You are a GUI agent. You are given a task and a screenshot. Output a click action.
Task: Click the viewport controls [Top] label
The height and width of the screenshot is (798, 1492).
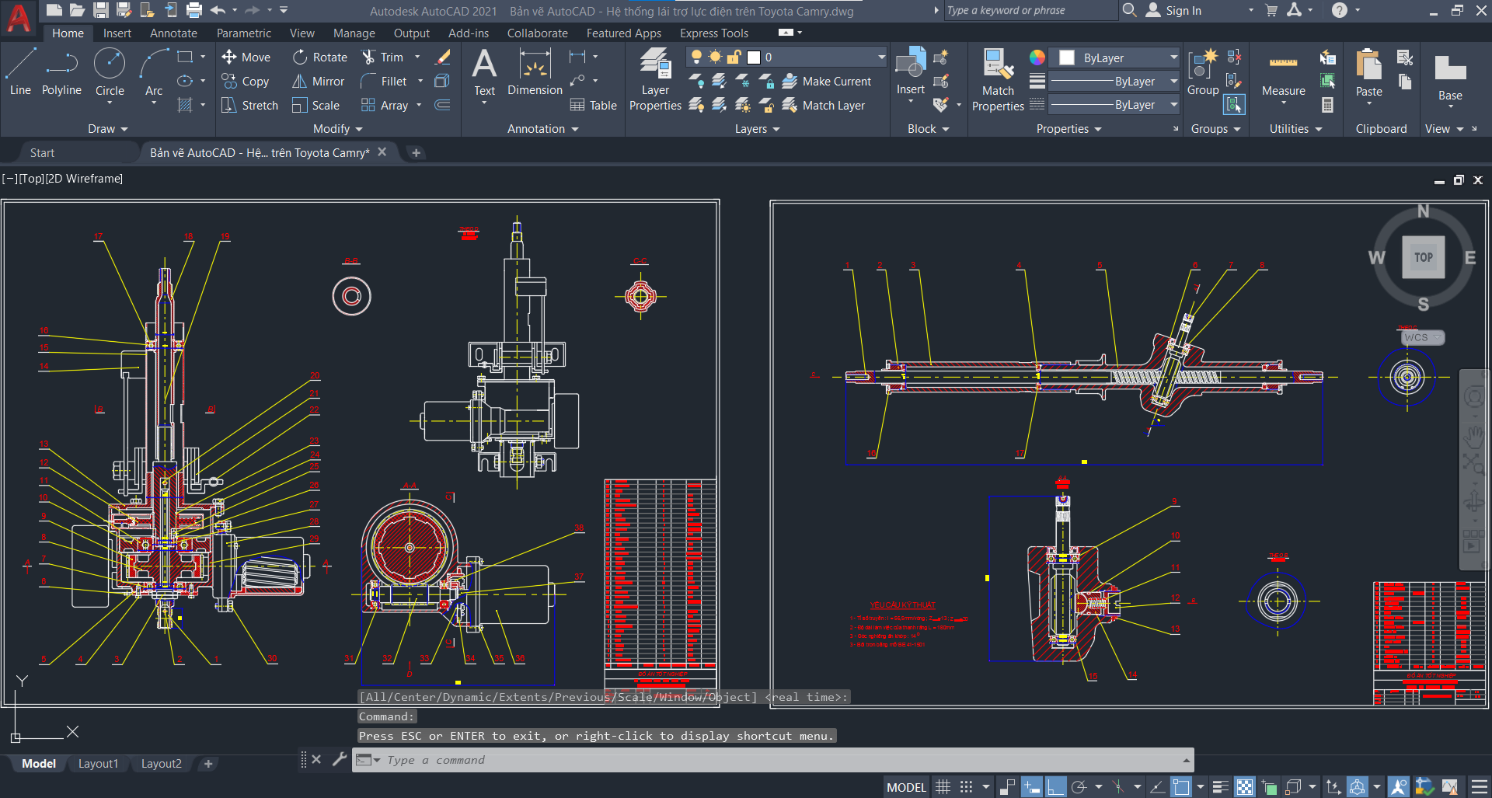pos(31,178)
